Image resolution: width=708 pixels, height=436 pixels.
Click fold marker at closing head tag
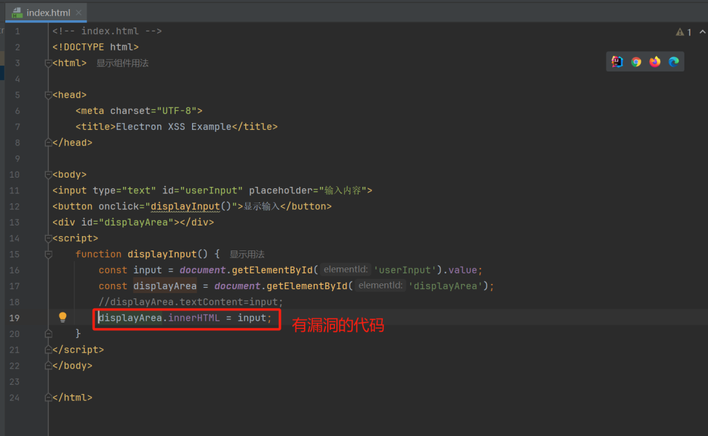pos(49,143)
